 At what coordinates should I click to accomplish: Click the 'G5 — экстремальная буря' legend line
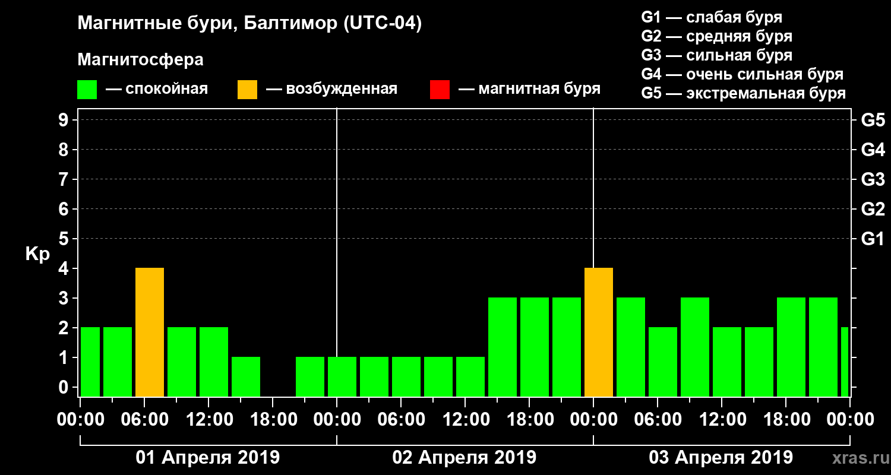click(743, 94)
